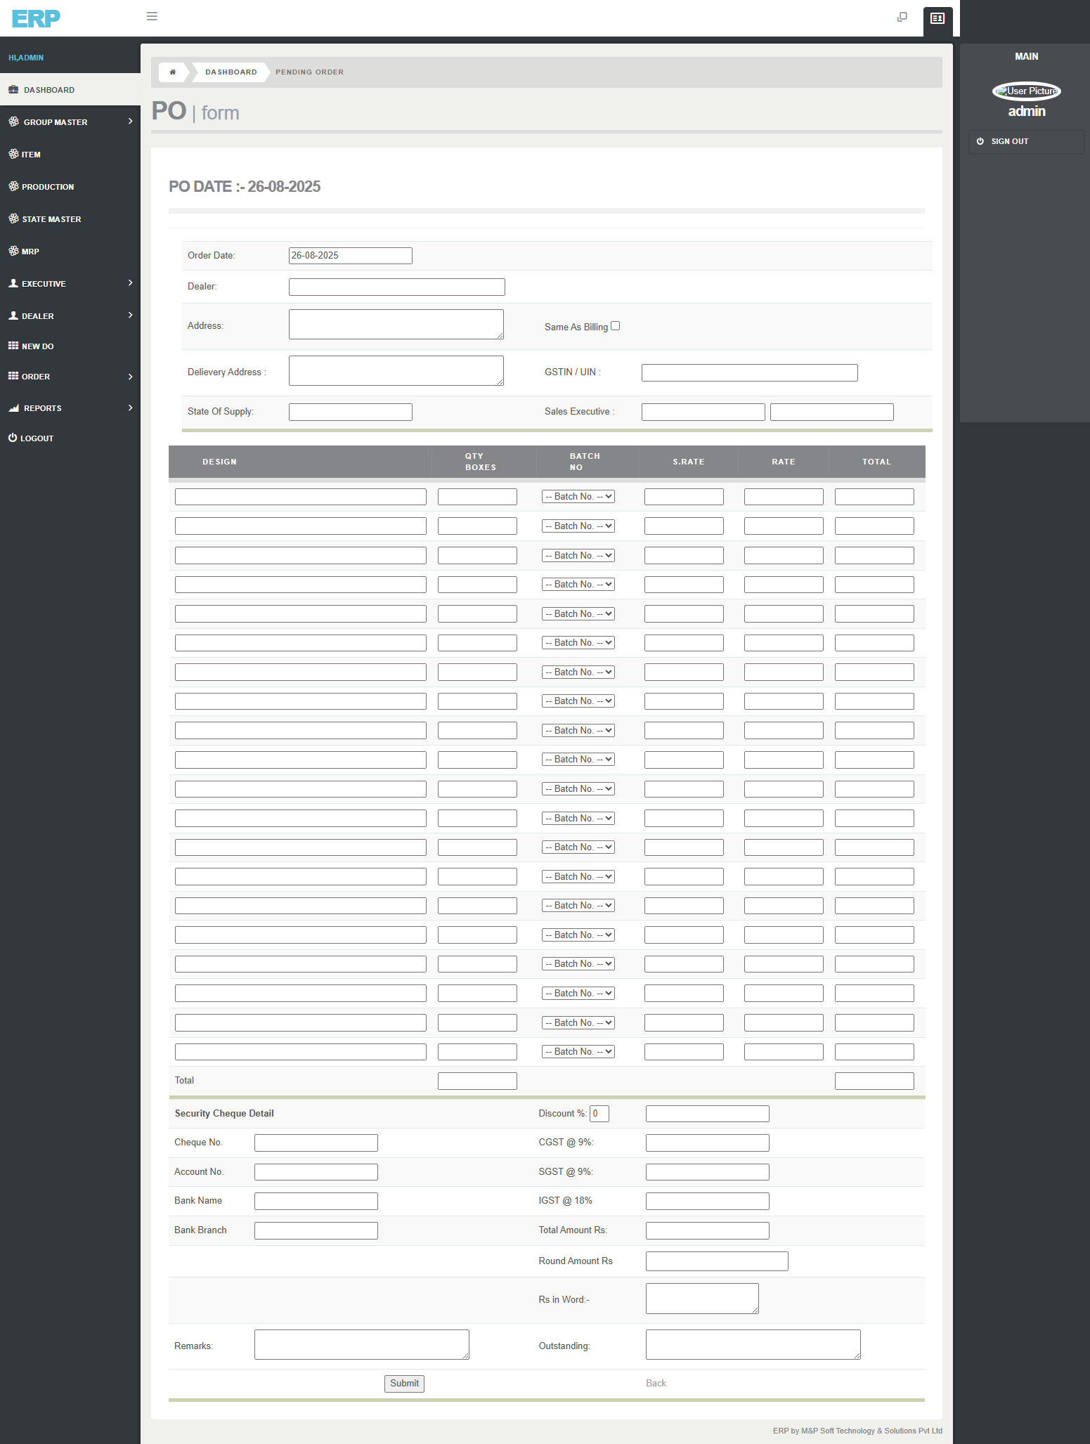Viewport: 1090px width, 1444px height.
Task: Click the power icon beside Sign Out
Action: 980,141
